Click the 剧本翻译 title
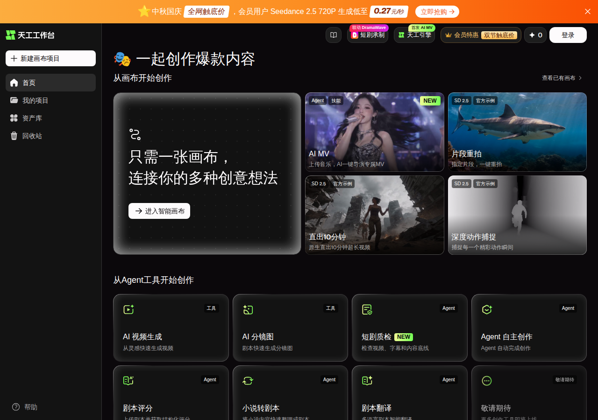 377,408
